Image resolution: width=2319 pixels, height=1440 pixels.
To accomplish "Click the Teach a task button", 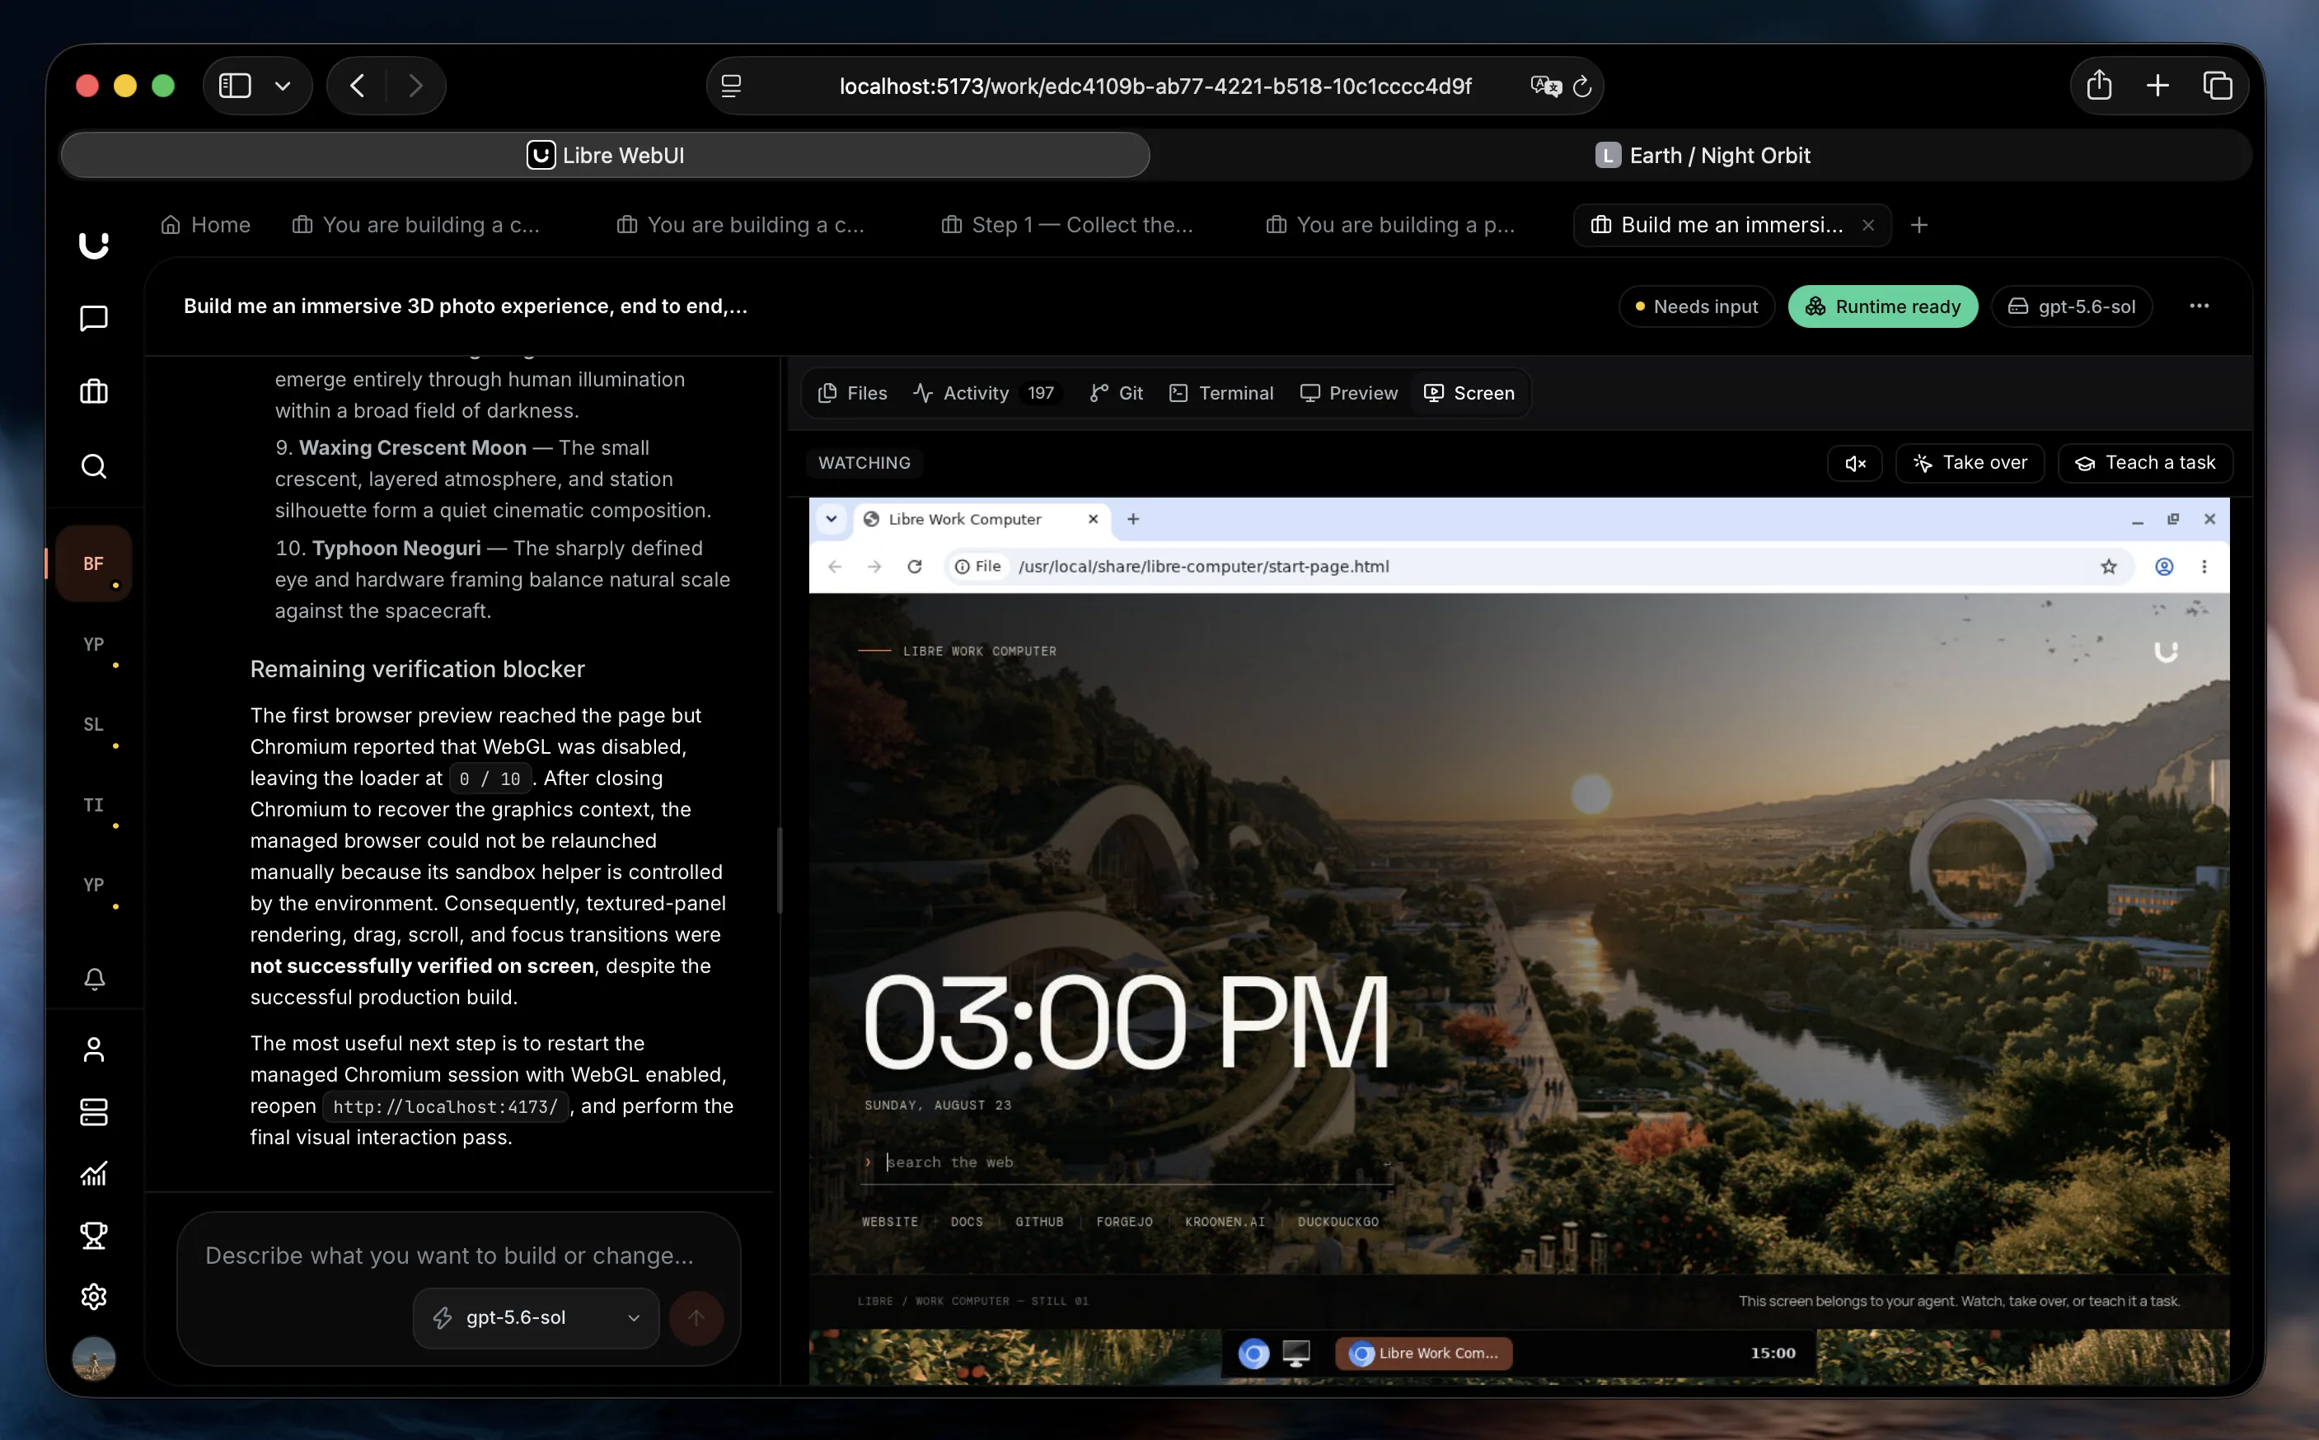I will (2144, 463).
